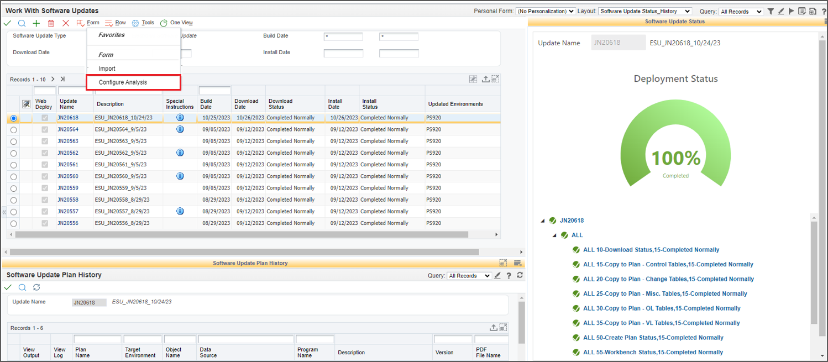Select the radio button for row JN20562

pyautogui.click(x=14, y=153)
